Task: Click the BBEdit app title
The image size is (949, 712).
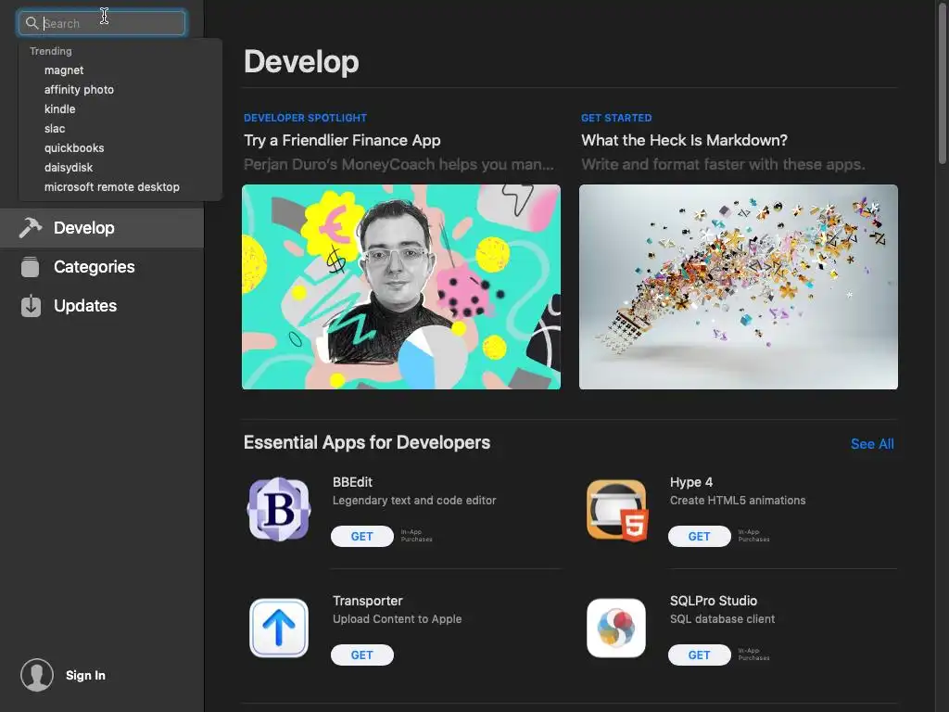Action: pos(352,482)
